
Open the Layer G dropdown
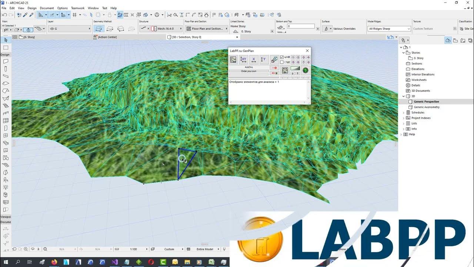point(69,29)
